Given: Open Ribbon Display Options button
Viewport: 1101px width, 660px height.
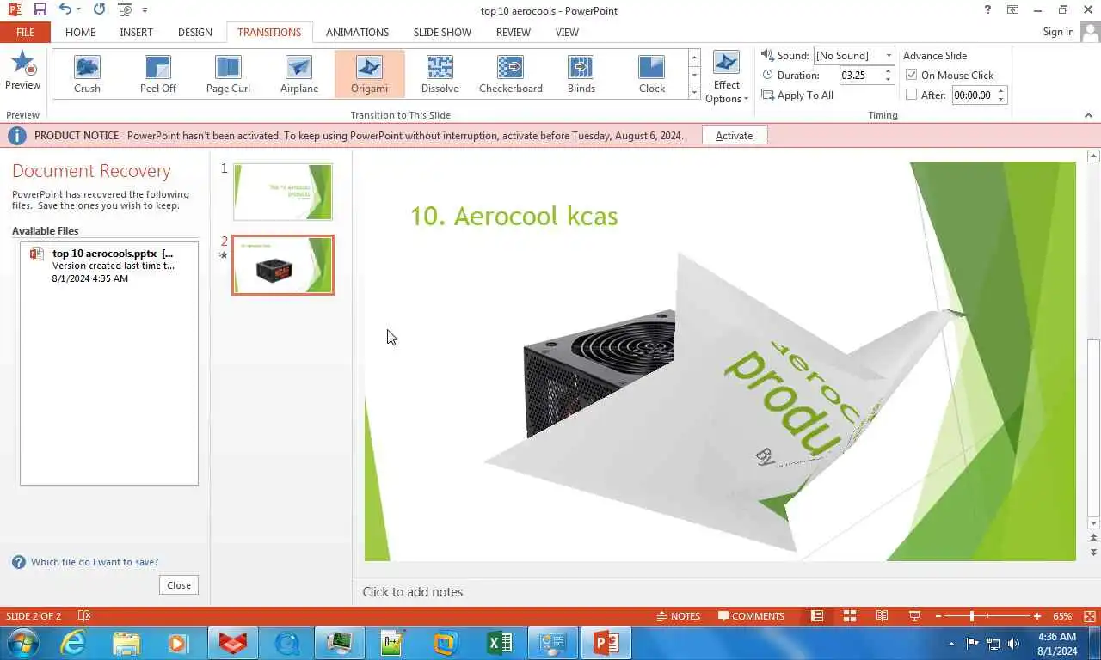Looking at the screenshot, I should [1013, 10].
